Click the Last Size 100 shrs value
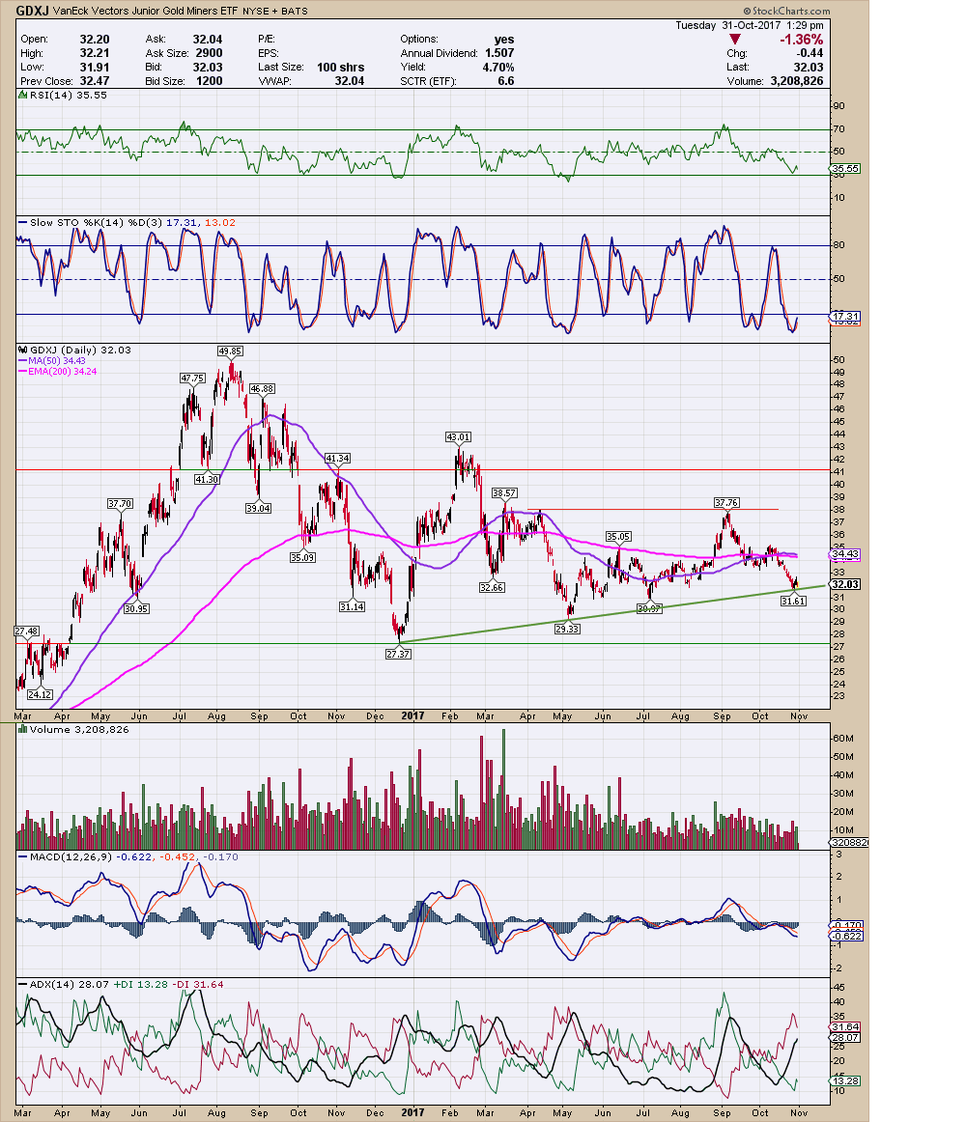This screenshot has height=1122, width=966. (x=340, y=68)
